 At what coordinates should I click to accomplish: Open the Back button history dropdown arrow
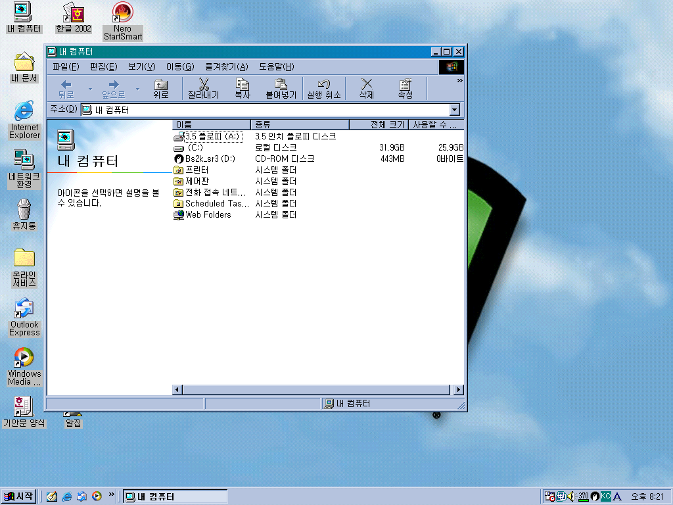click(x=90, y=88)
